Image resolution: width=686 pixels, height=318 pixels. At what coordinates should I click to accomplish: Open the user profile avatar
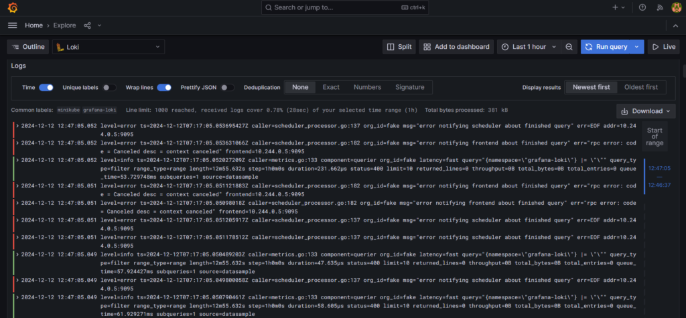[x=677, y=7]
